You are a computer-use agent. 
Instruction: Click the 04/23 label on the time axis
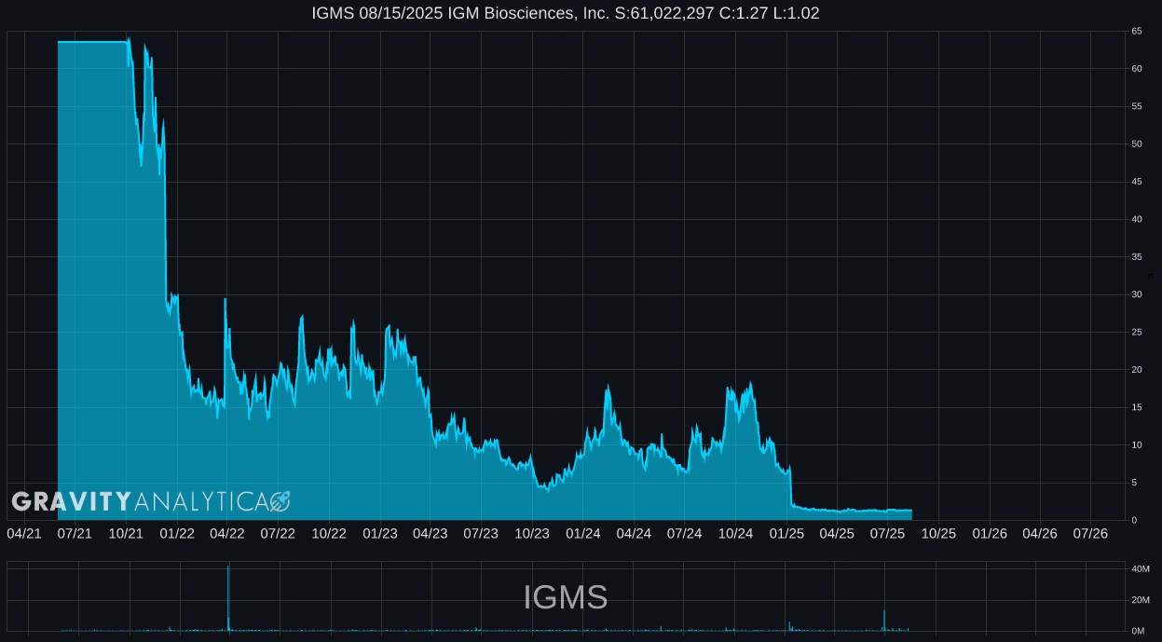pos(430,534)
